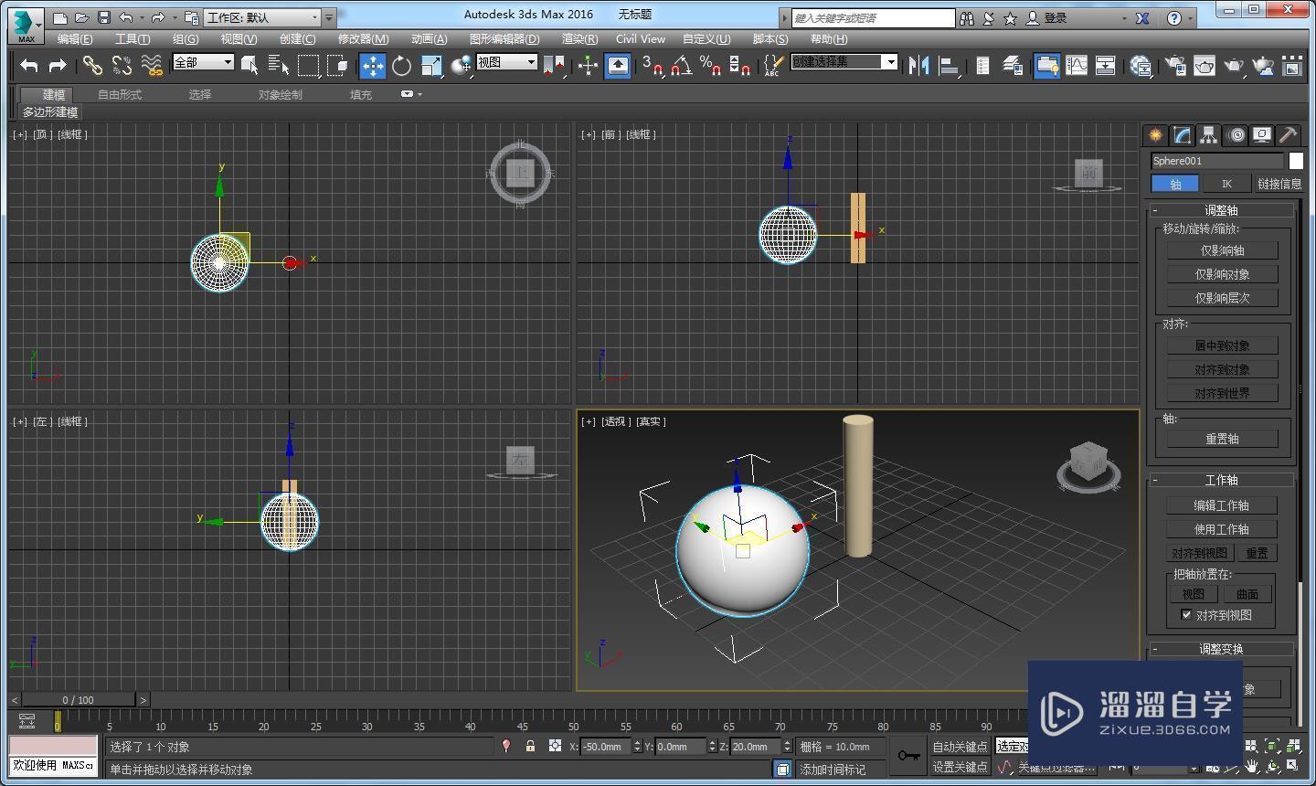This screenshot has width=1316, height=786.
Task: Click the X coordinate input field
Action: click(x=606, y=747)
